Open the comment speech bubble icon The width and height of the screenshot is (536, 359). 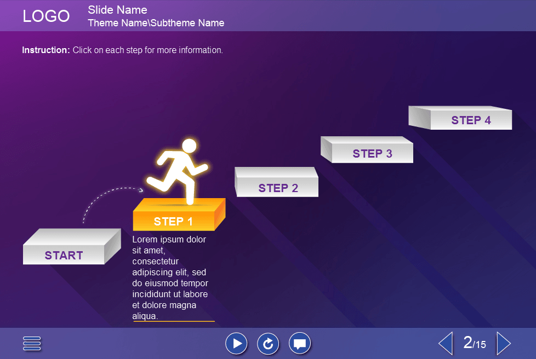click(x=300, y=343)
